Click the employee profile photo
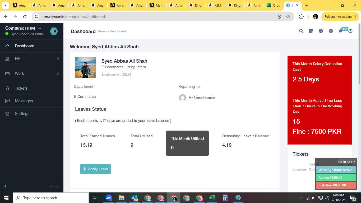361x203 pixels. (86, 67)
